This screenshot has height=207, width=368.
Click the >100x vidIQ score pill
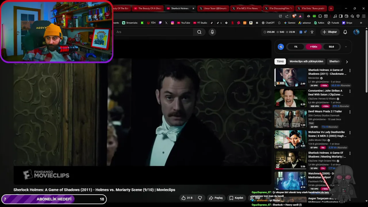coord(313,47)
